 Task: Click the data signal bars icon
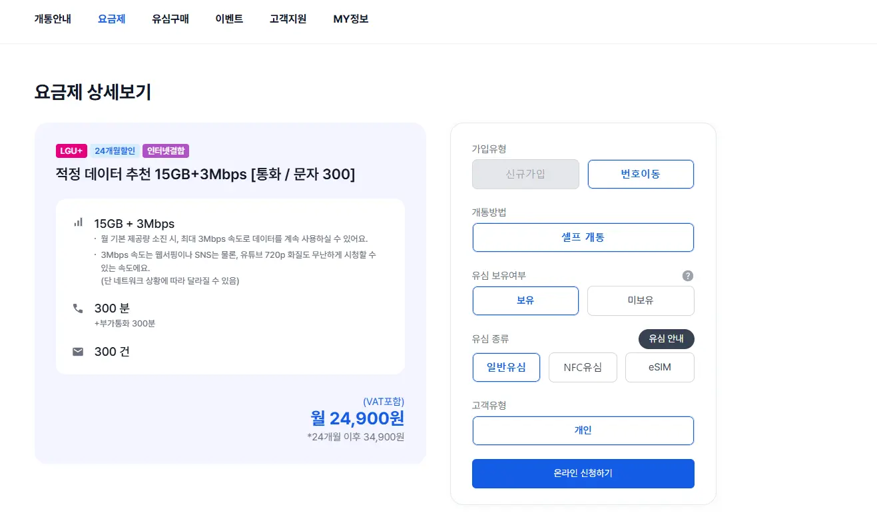79,223
